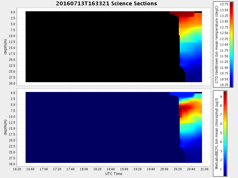Click the '20160713T163321 Science Sections' plot title

coord(106,4)
